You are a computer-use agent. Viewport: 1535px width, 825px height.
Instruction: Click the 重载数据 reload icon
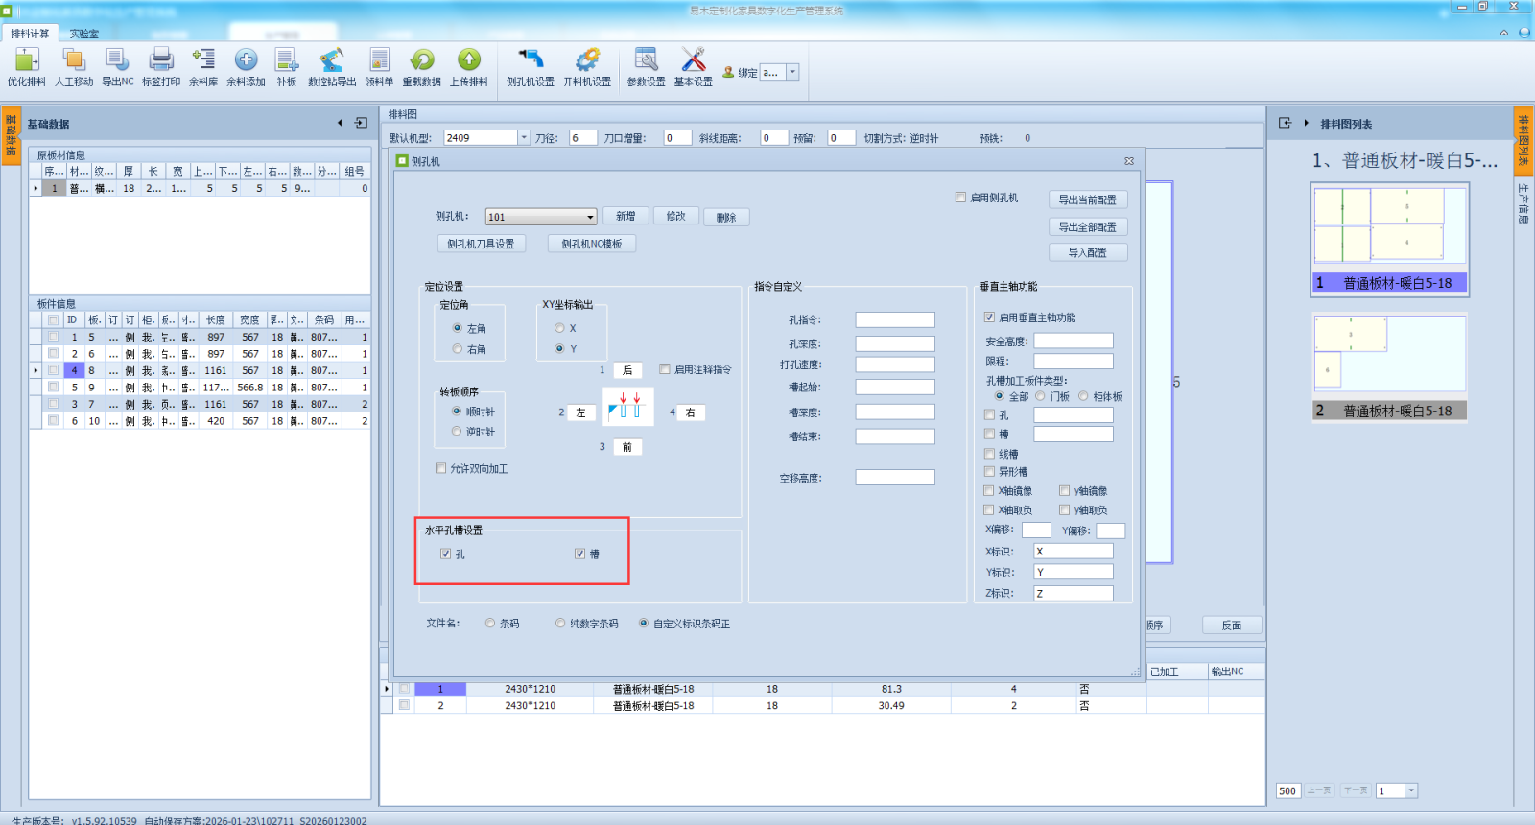(421, 61)
